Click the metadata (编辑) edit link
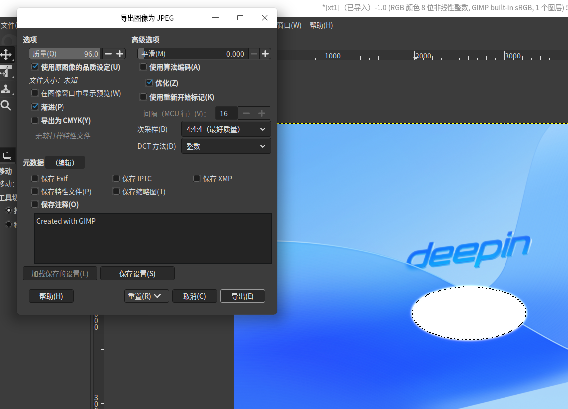The width and height of the screenshot is (568, 409). (x=65, y=163)
